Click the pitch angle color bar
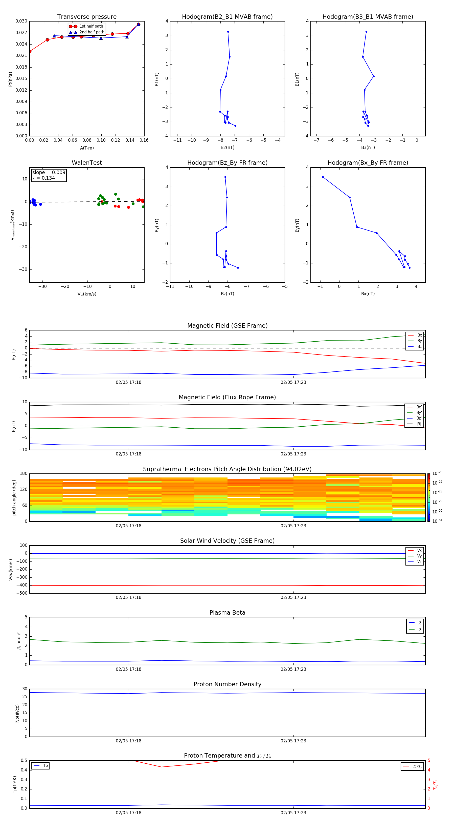 click(428, 497)
